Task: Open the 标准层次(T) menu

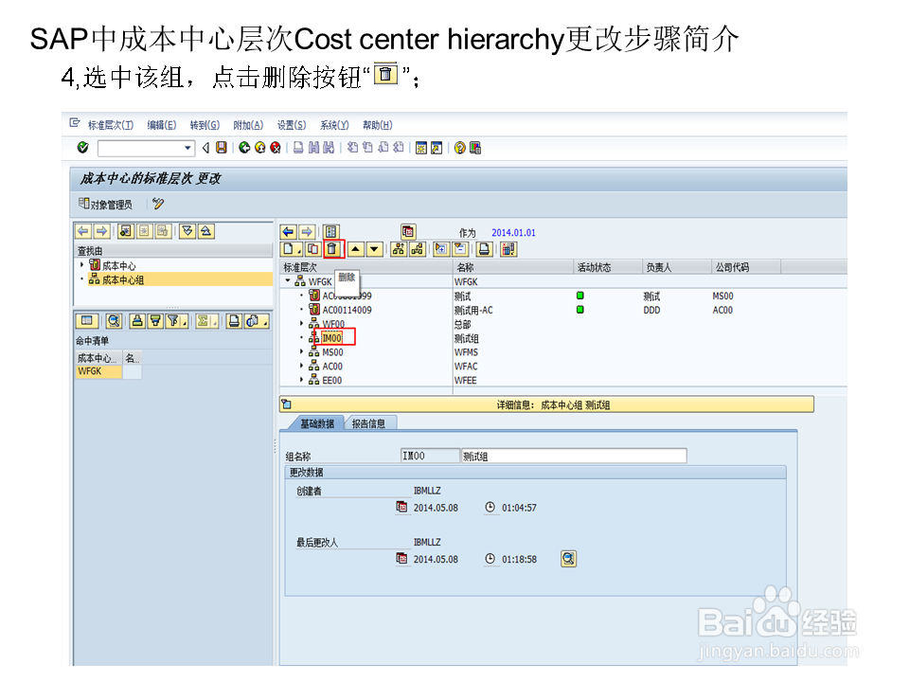Action: [x=111, y=125]
